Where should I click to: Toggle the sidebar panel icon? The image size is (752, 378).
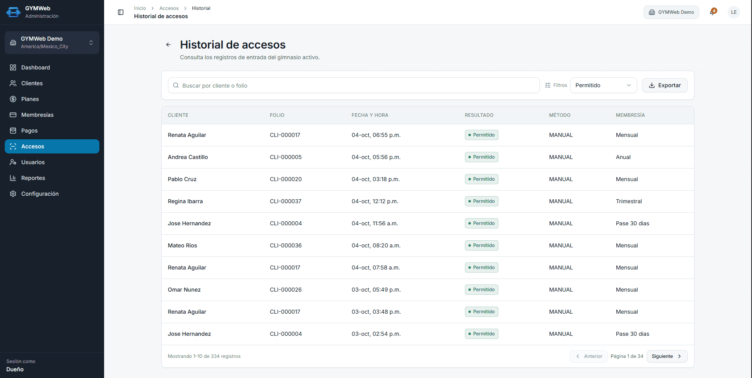click(x=121, y=12)
